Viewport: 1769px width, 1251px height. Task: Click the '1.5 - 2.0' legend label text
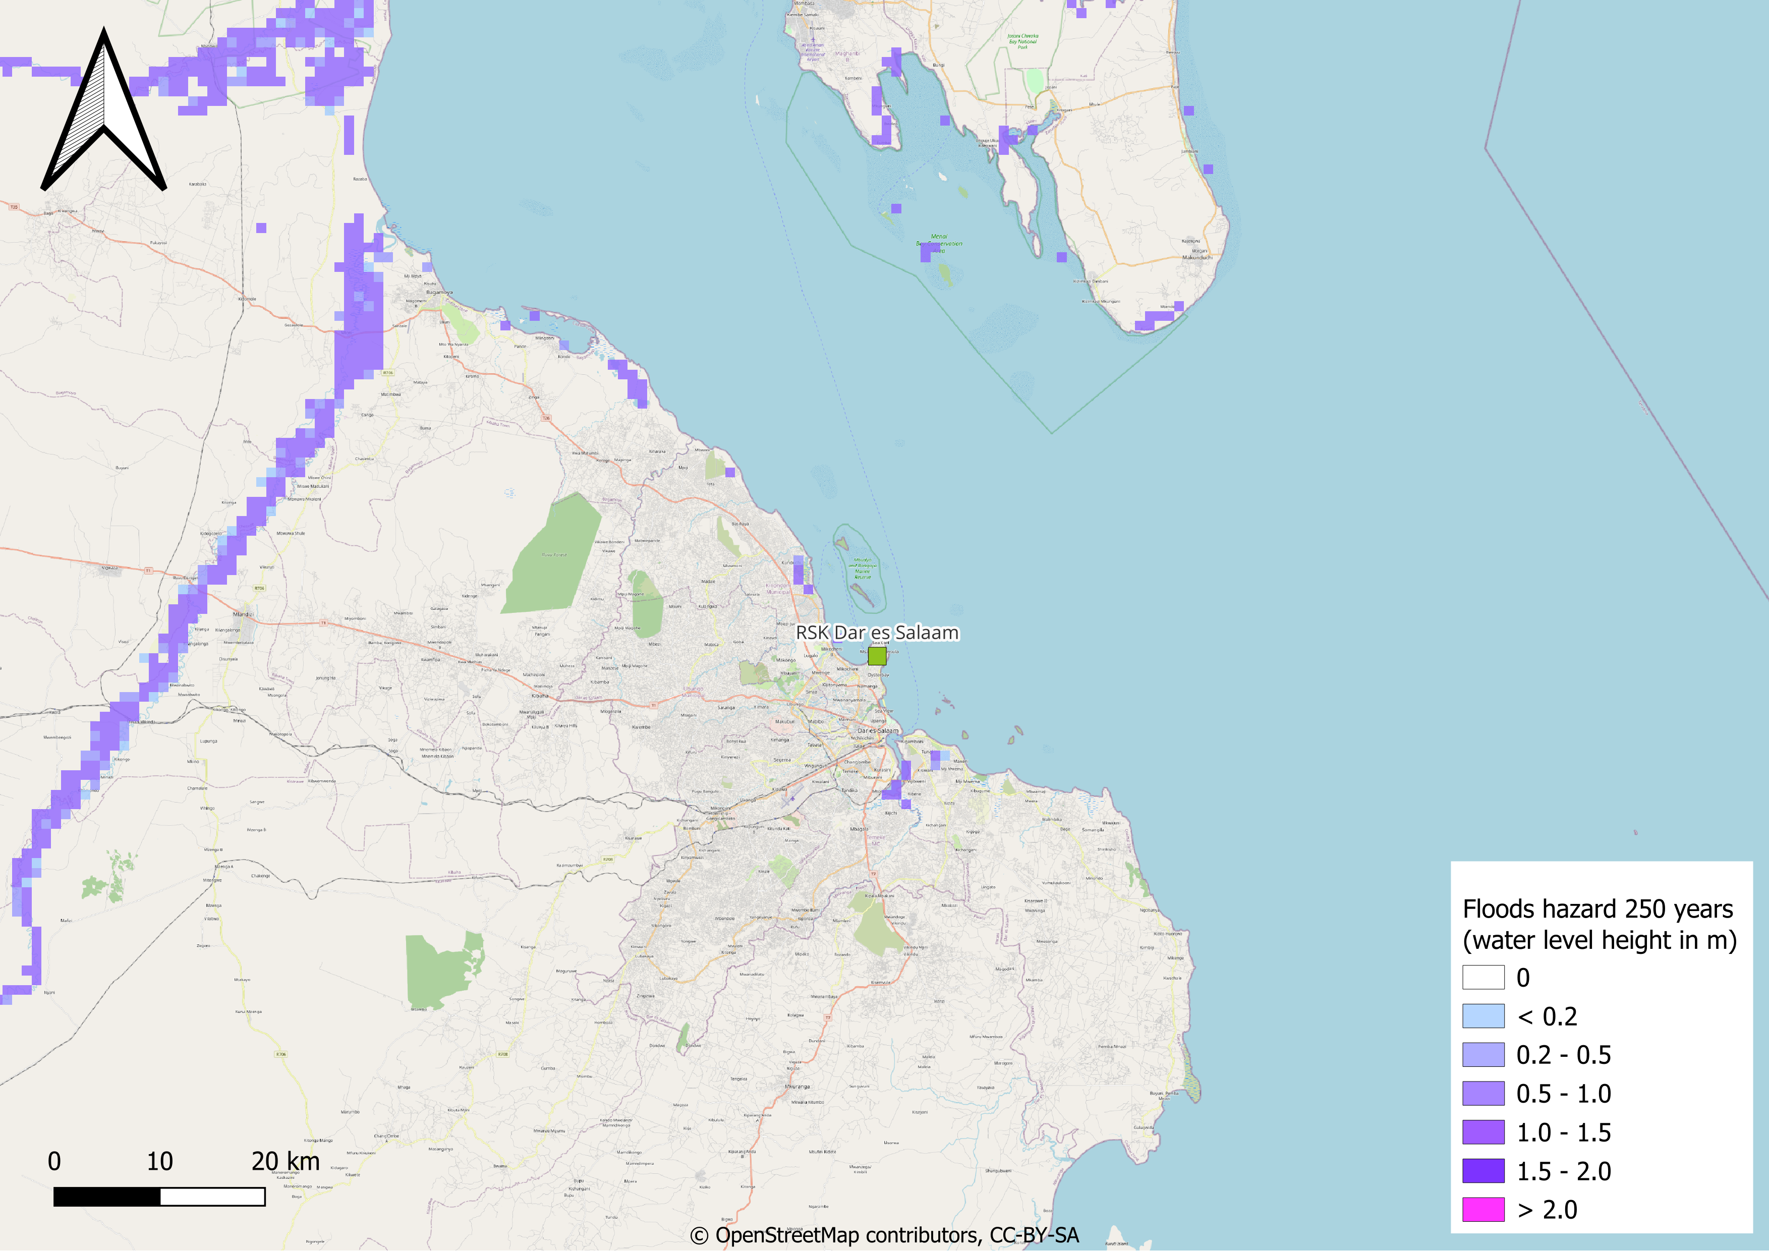tap(1564, 1172)
